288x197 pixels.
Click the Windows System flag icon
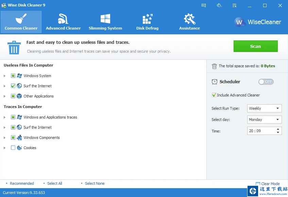point(19,75)
